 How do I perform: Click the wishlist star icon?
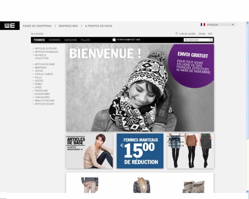[x=176, y=33]
